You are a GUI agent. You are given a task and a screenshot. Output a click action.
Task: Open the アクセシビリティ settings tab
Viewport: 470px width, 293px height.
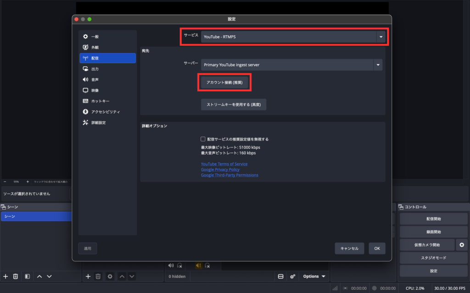[x=107, y=112]
